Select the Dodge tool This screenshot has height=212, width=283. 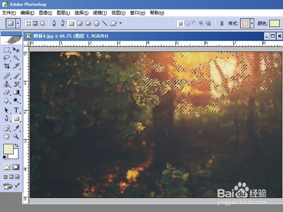pyautogui.click(x=16, y=100)
